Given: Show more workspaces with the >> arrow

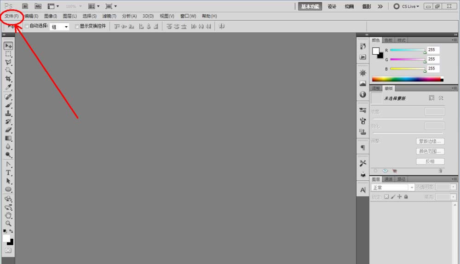Looking at the screenshot, I should (380, 6).
